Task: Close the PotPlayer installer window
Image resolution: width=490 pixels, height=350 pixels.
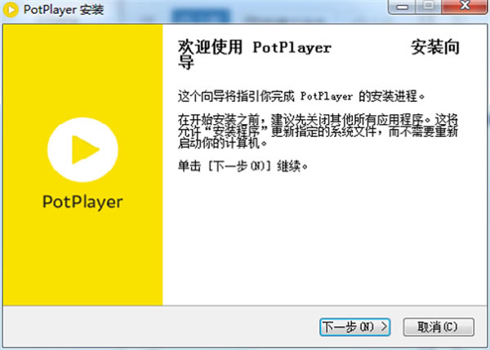Action: (465, 7)
